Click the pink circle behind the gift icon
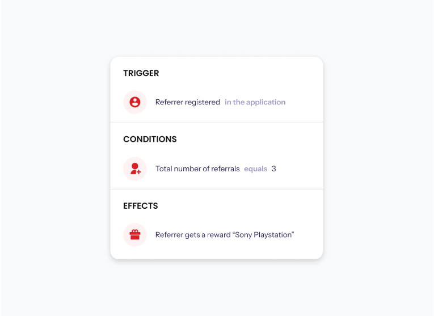Screen dimensions: 434x316 tap(135, 235)
